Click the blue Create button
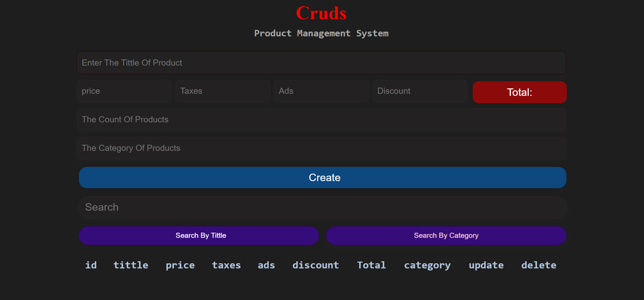This screenshot has width=644, height=300. (x=323, y=177)
